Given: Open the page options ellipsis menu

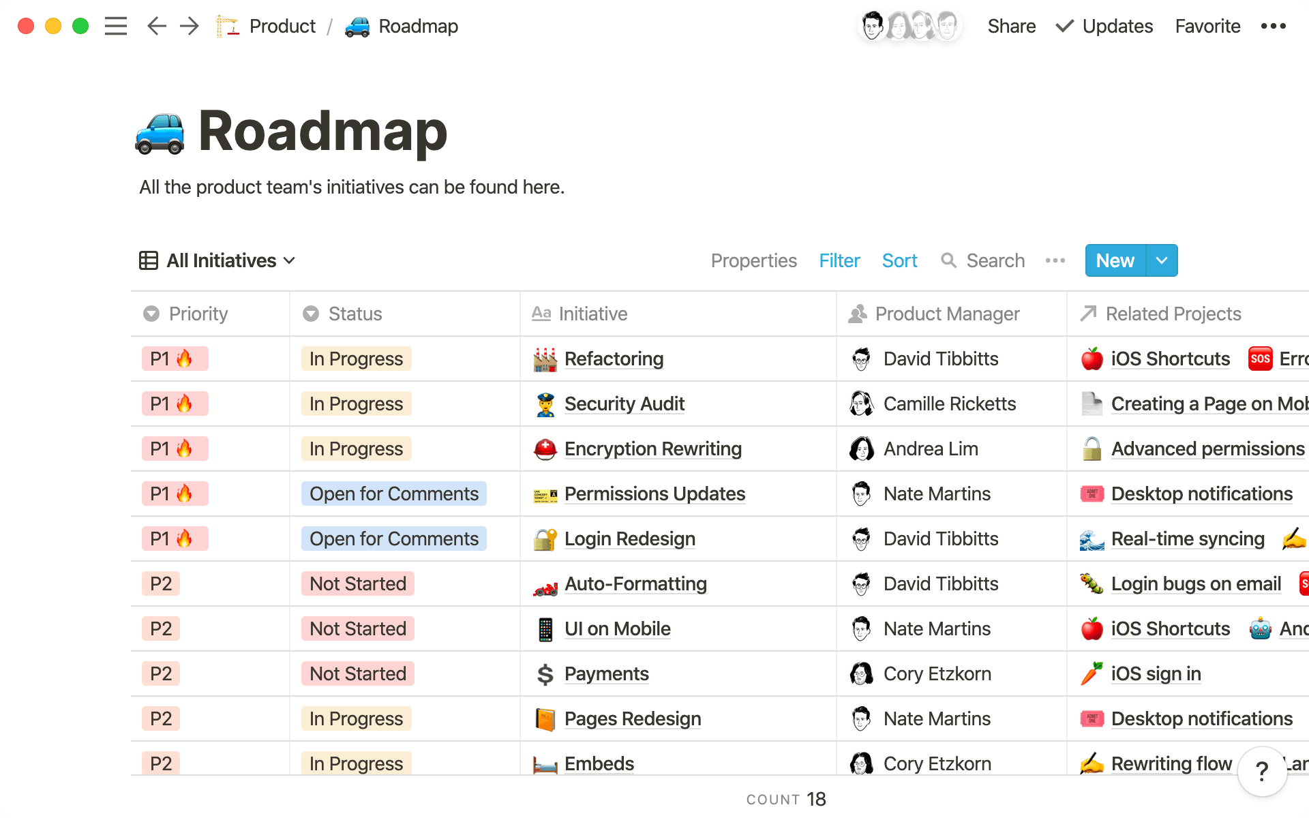Looking at the screenshot, I should 1272,26.
